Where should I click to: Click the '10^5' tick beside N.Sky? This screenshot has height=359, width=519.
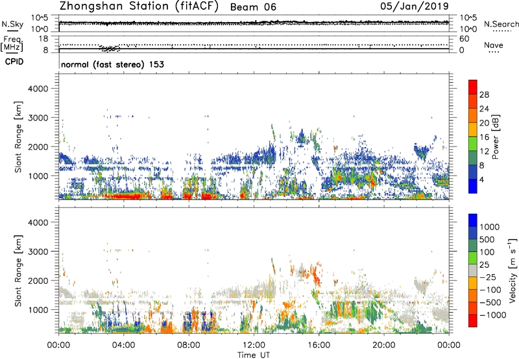coord(40,18)
